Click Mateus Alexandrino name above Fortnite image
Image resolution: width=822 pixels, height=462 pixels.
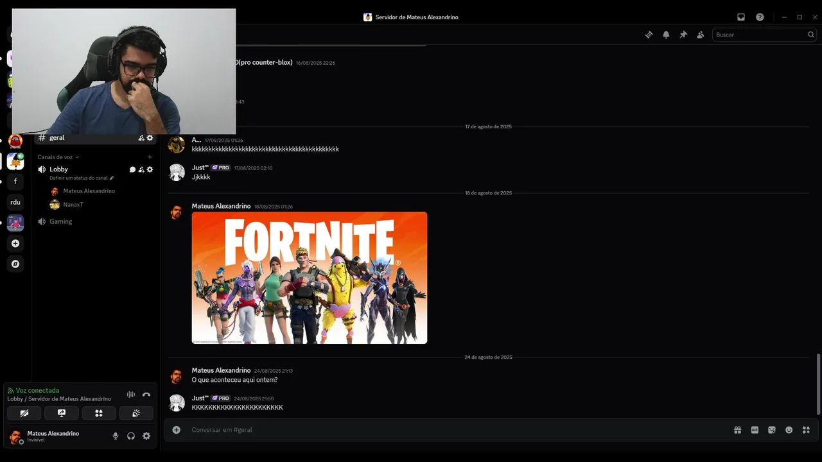tap(221, 206)
